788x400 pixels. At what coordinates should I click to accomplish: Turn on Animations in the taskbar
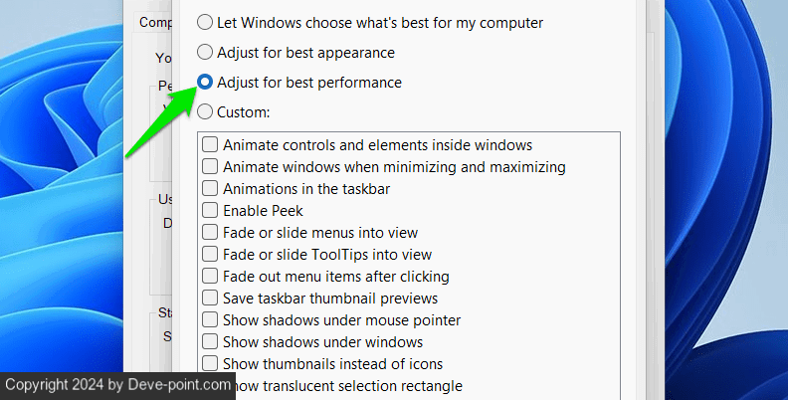pos(211,189)
